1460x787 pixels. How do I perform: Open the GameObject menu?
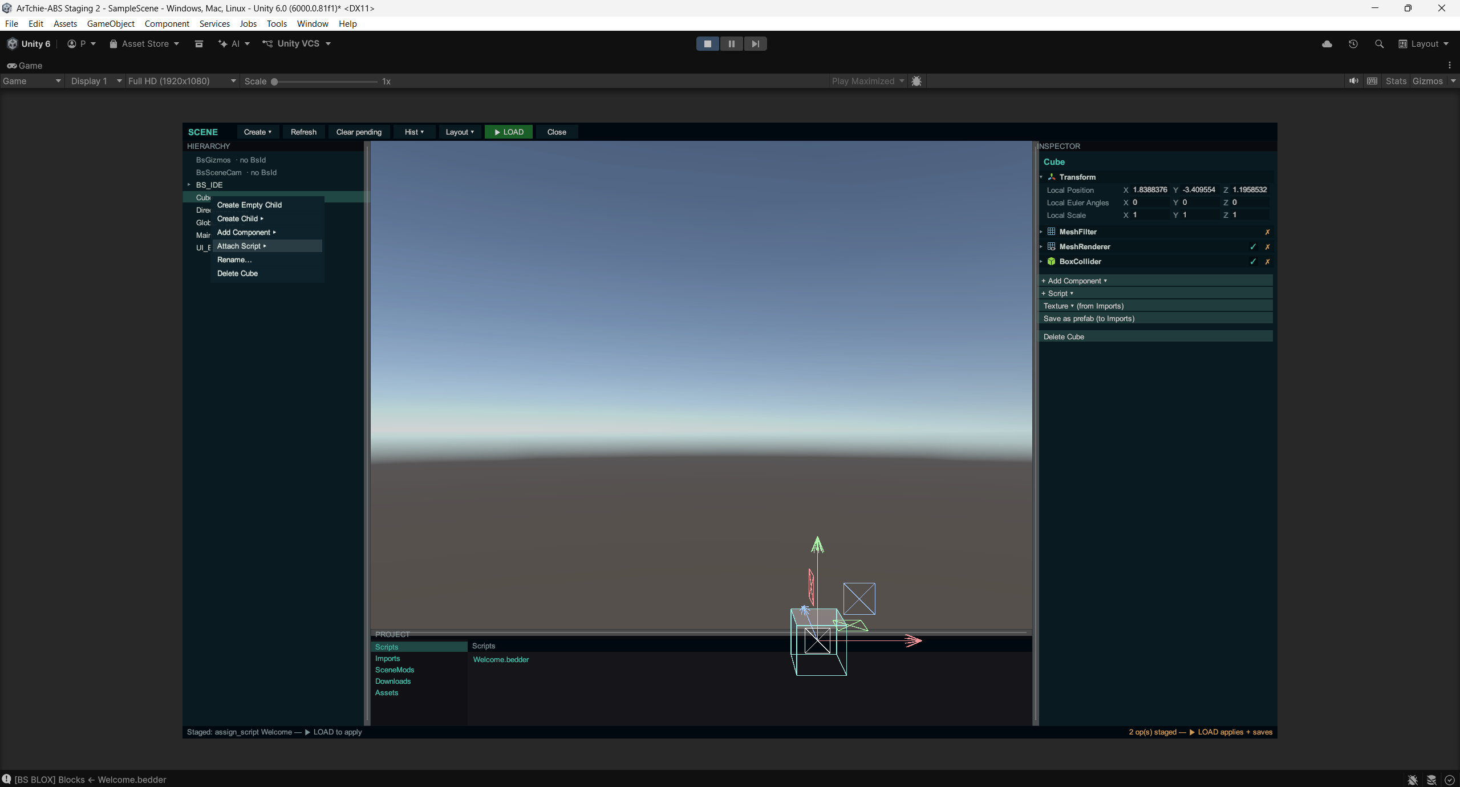tap(111, 24)
